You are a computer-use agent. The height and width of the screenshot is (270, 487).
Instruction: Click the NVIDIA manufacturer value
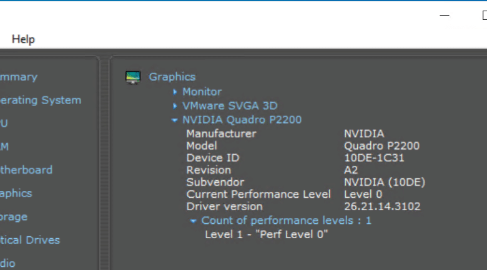point(364,134)
